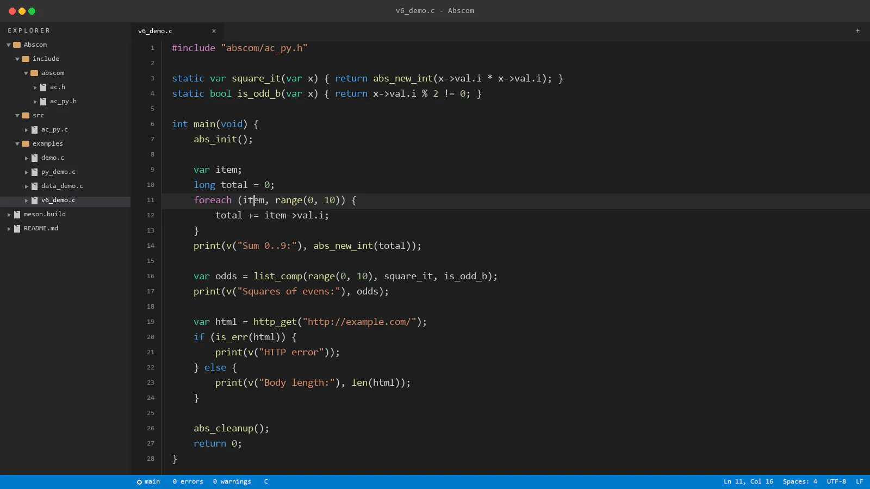Collapse the abscom subfolder arrow
Screen dimensions: 870x489
[x=26, y=73]
